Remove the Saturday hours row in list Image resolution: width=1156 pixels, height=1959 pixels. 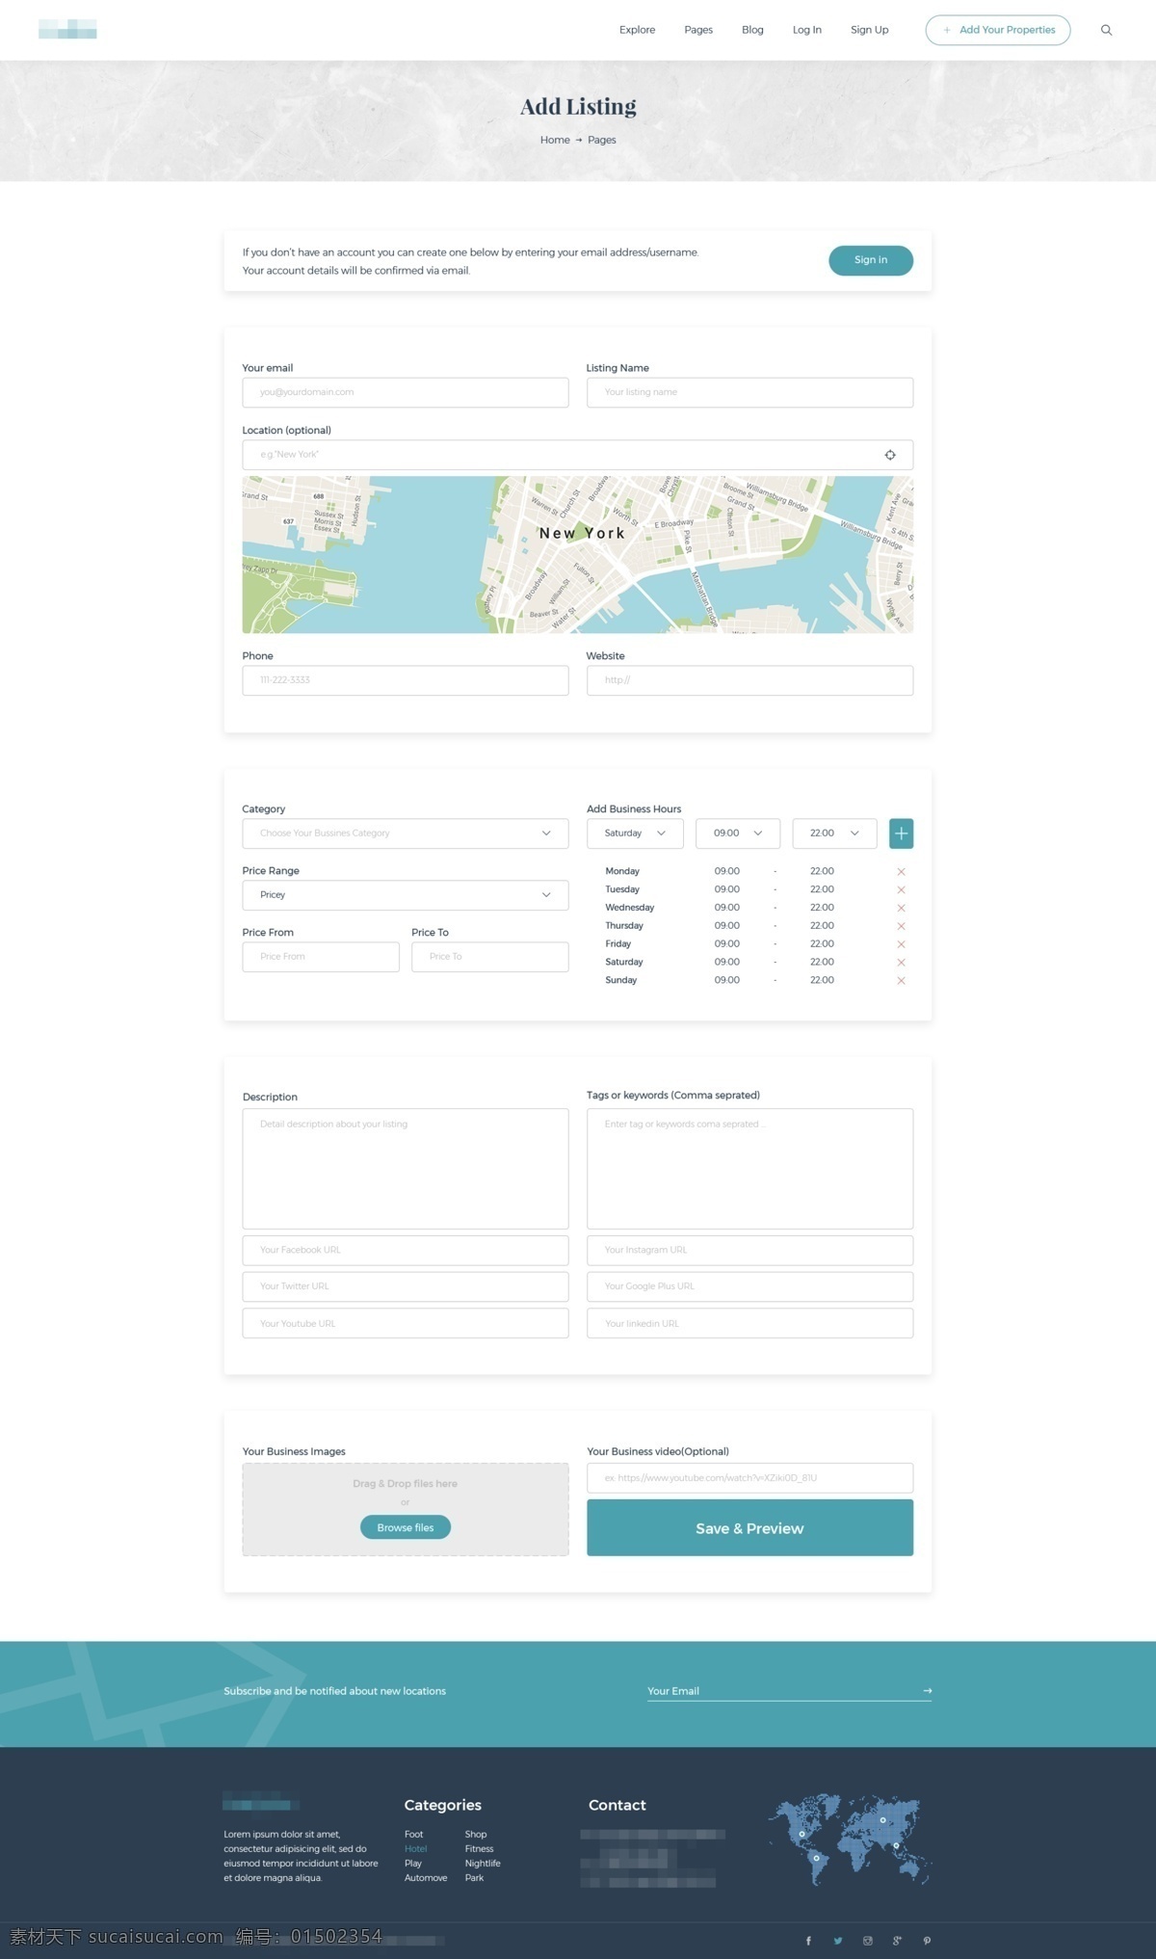901,963
